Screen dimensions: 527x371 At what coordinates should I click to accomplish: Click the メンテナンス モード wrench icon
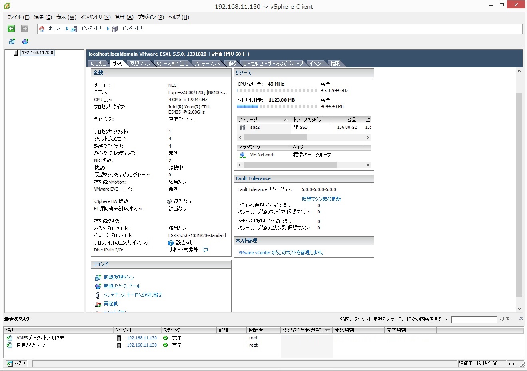click(x=98, y=295)
